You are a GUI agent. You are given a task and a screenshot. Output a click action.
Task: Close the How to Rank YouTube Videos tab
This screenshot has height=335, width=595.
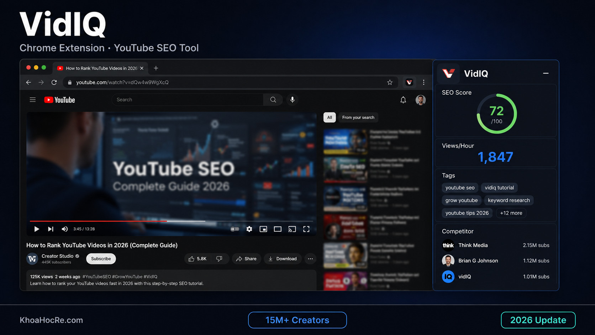point(142,68)
